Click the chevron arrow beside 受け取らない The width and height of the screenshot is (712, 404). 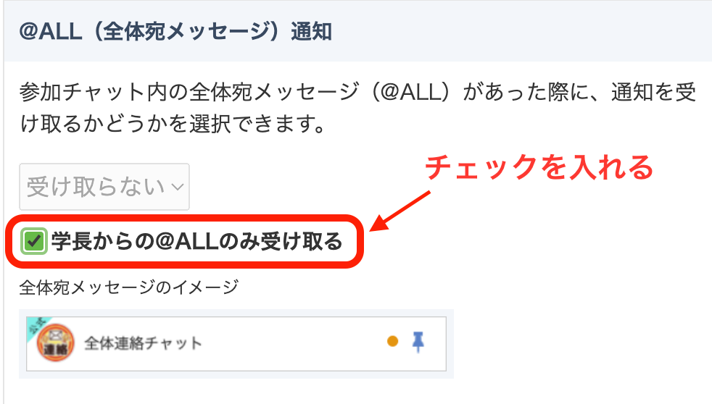(x=178, y=187)
